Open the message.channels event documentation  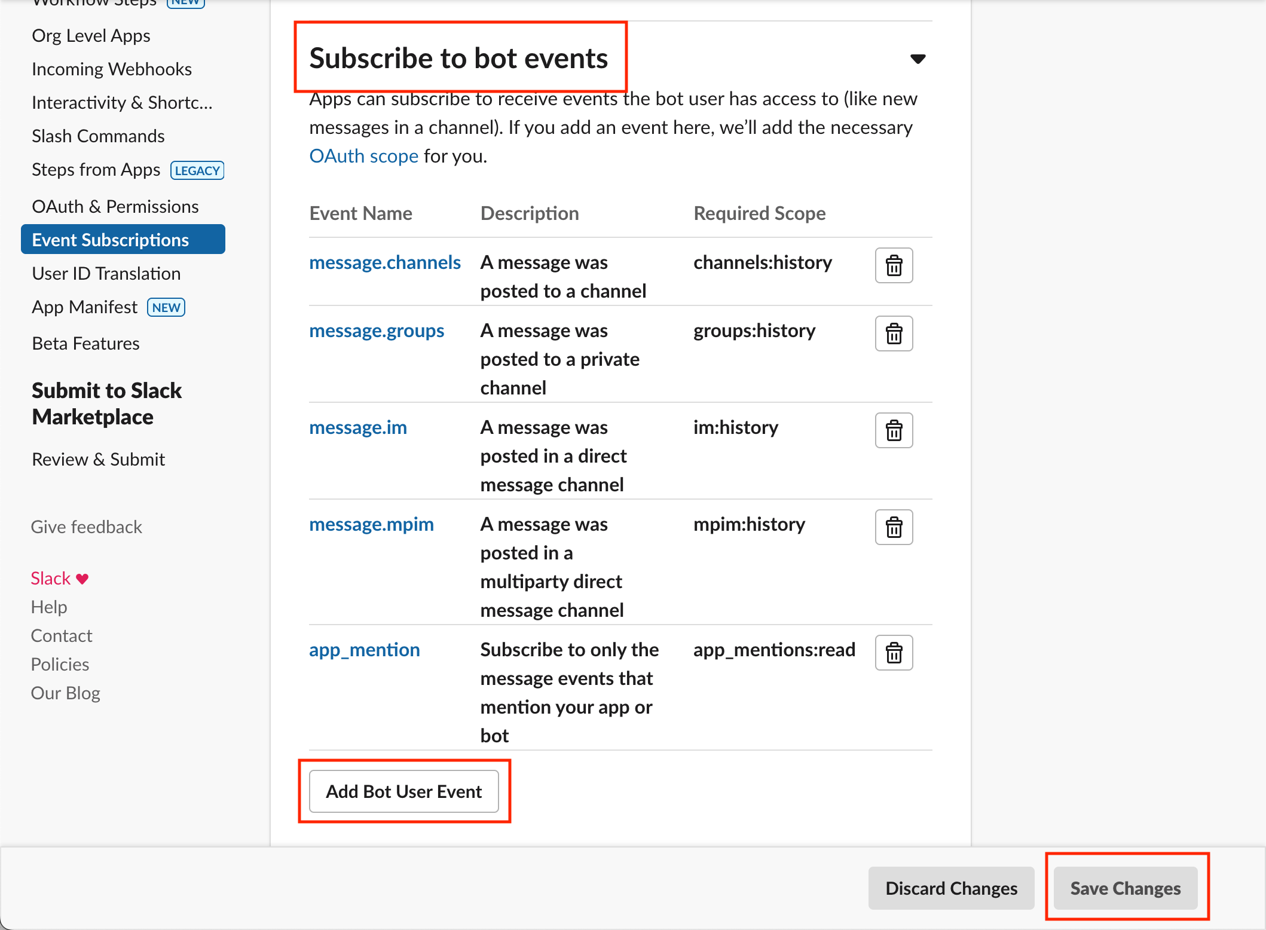(384, 262)
